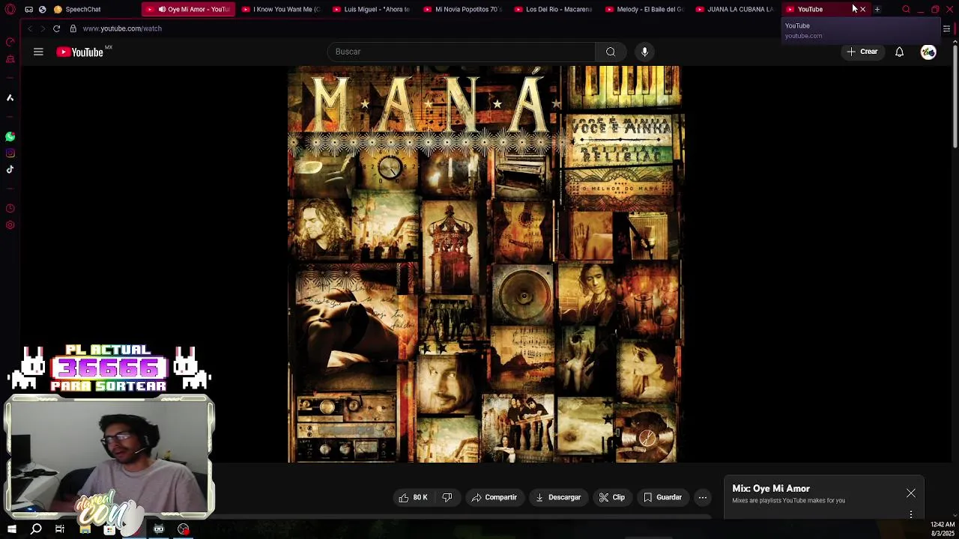Open Instagram in the Opera sidebar

click(x=10, y=153)
